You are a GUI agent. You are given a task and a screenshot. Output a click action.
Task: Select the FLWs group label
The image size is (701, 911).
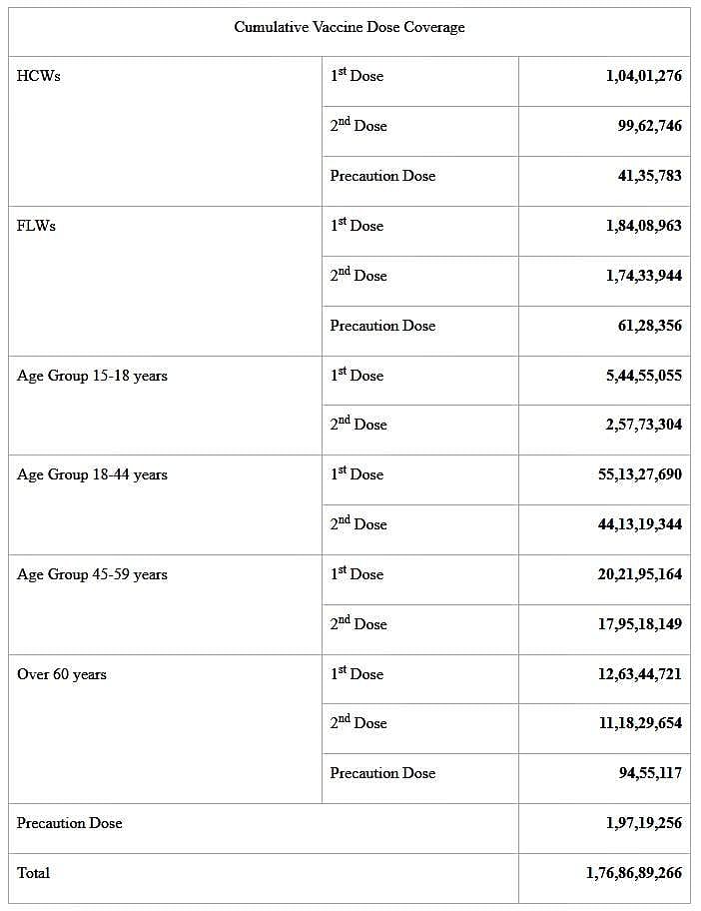tap(37, 226)
